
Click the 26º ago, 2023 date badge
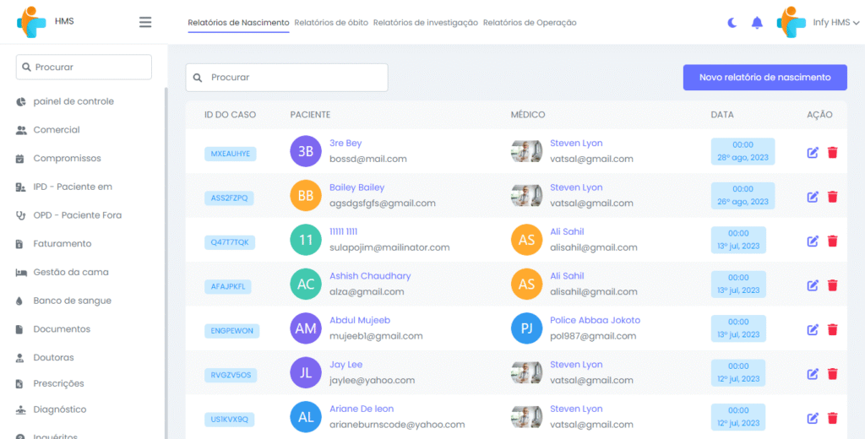pyautogui.click(x=743, y=195)
